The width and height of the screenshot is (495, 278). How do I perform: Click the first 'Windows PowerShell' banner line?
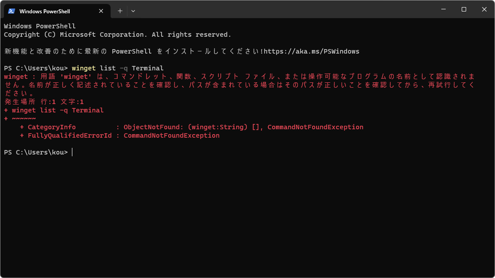tap(40, 26)
